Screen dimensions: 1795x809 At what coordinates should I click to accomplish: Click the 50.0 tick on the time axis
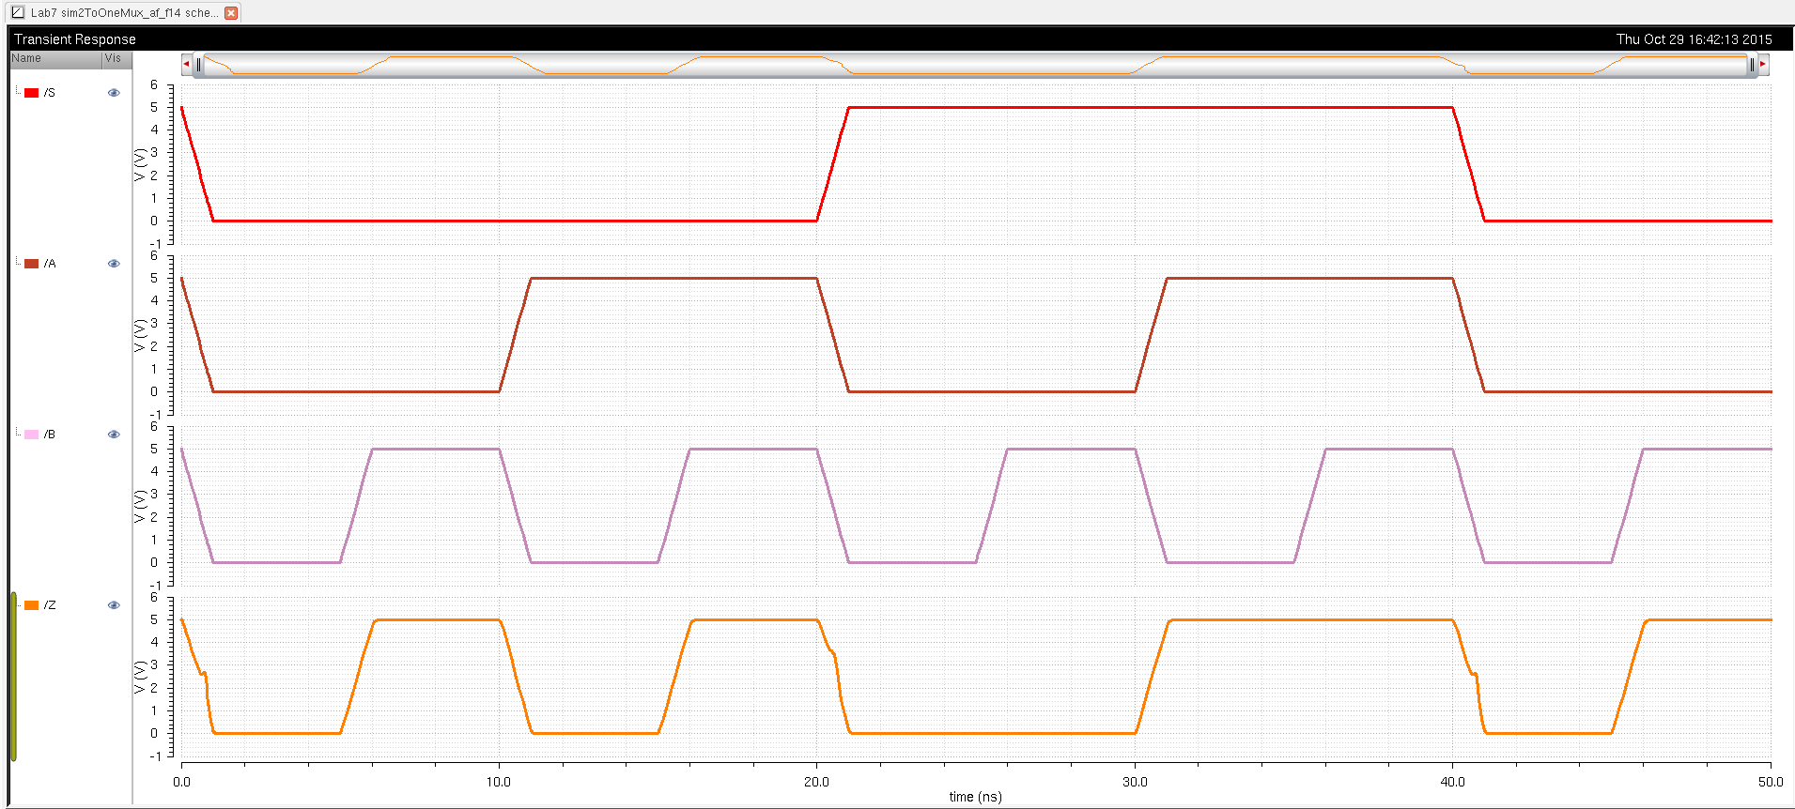1771,782
